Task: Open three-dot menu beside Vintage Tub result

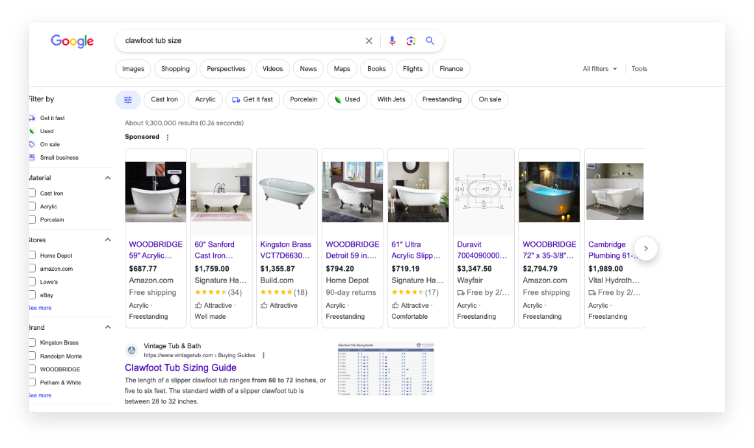Action: [x=263, y=355]
